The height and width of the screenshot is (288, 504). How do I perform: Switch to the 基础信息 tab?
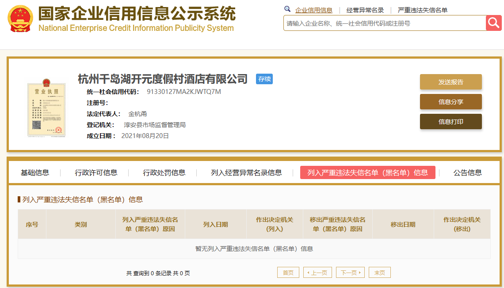coord(35,172)
